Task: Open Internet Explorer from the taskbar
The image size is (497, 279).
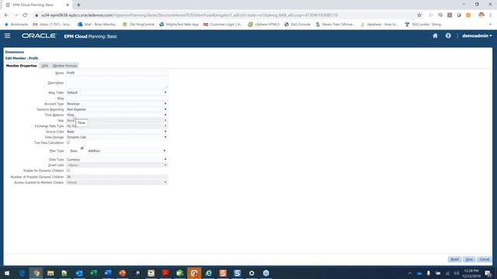Action: [x=209, y=273]
